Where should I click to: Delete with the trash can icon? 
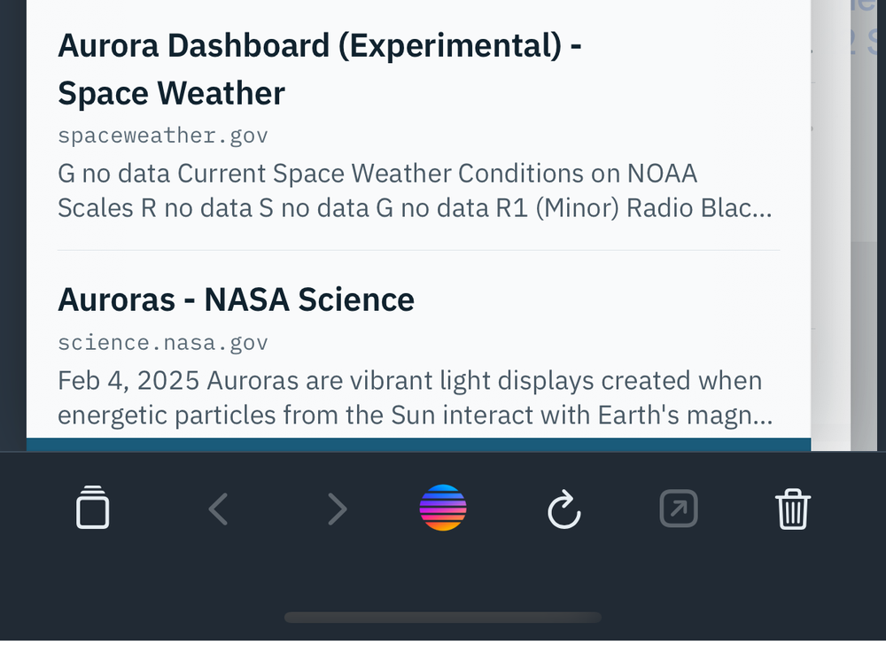[x=793, y=509]
